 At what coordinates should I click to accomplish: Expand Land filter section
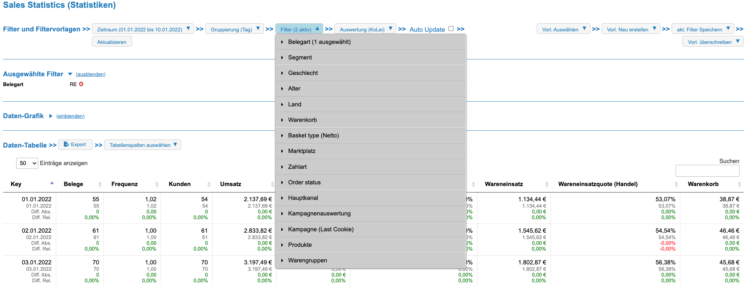coord(371,104)
